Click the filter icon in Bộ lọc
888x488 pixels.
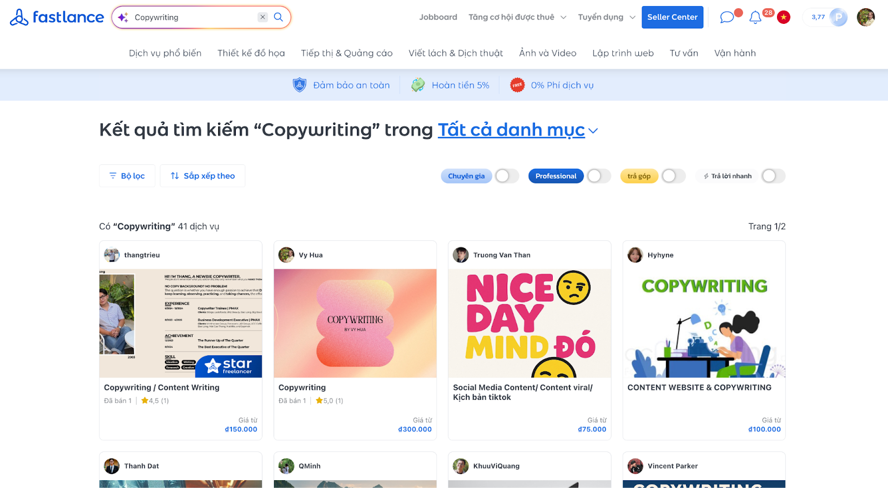tap(113, 176)
